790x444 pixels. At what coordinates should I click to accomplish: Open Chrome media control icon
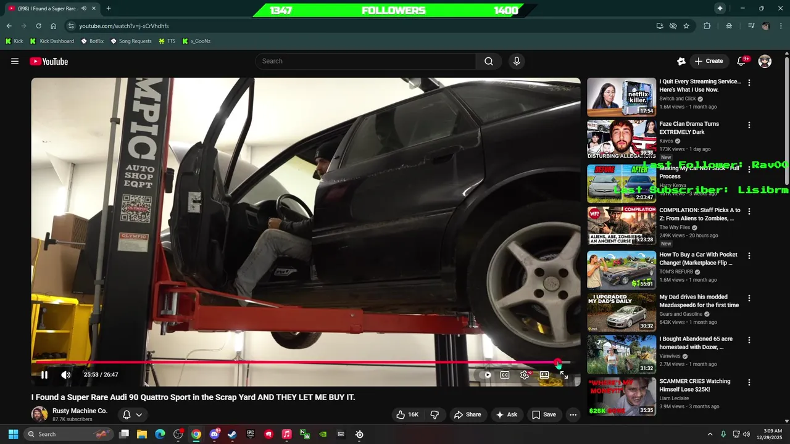click(750, 26)
